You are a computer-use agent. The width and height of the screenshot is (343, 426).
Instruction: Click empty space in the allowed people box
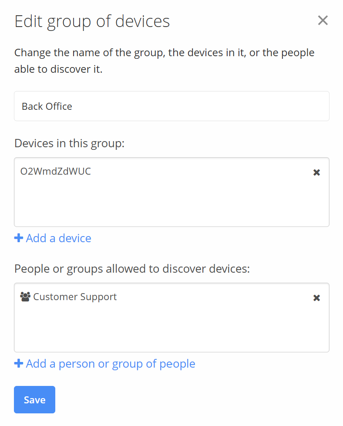[171, 330]
